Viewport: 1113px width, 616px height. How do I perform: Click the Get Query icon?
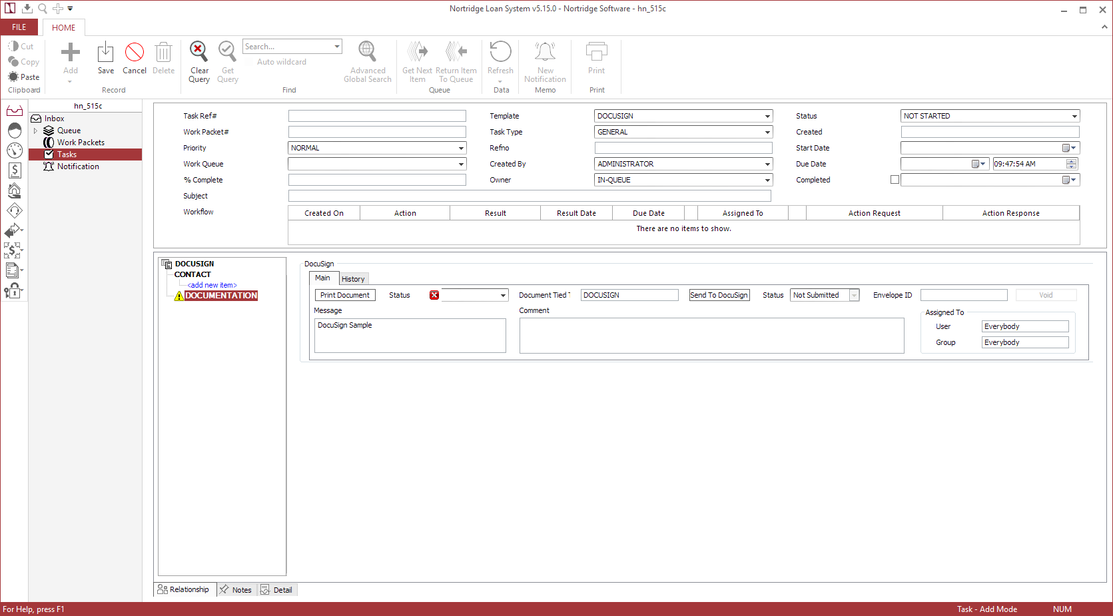[227, 52]
